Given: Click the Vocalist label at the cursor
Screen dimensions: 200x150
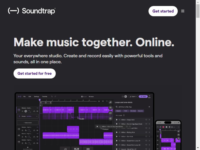Looking at the screenshot, I should (82, 119).
